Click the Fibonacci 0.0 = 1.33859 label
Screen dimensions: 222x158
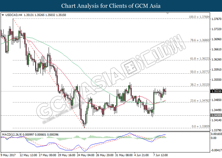[200, 126]
